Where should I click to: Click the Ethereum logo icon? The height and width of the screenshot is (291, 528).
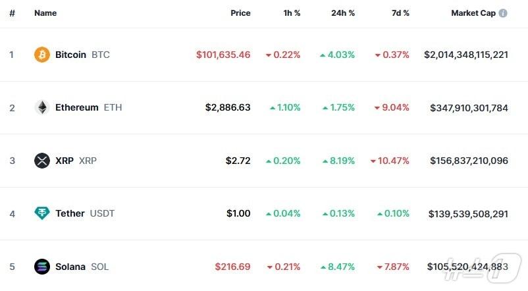click(42, 107)
